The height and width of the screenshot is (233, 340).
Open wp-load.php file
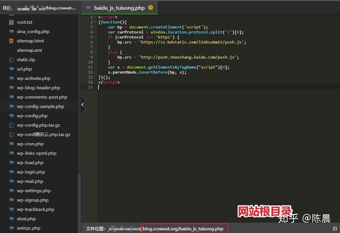pyautogui.click(x=30, y=163)
